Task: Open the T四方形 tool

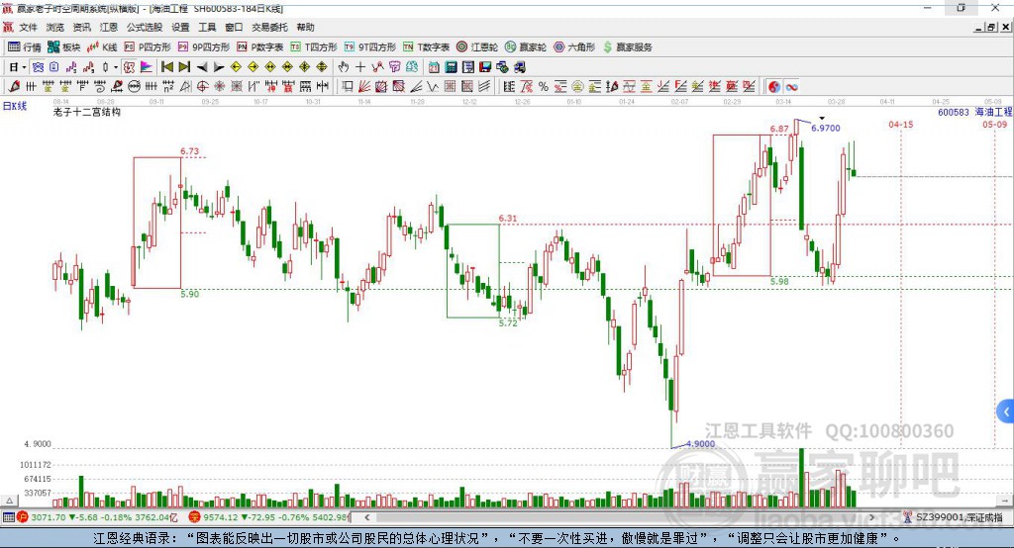Action: (314, 47)
